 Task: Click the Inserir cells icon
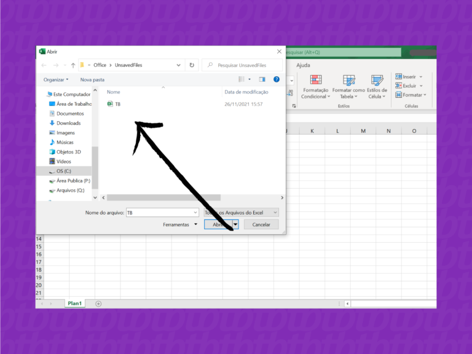pos(398,76)
